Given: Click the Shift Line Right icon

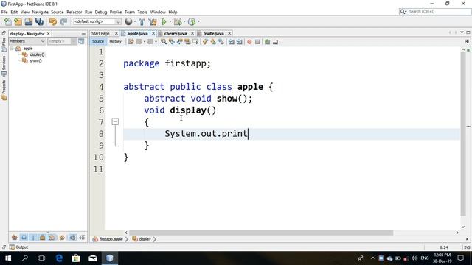Looking at the screenshot, I should point(240,42).
